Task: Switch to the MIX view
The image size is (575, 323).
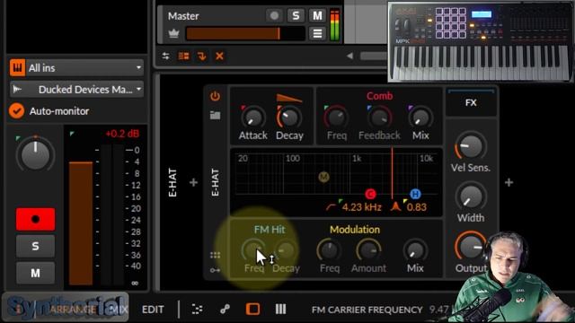Action: pos(119,310)
